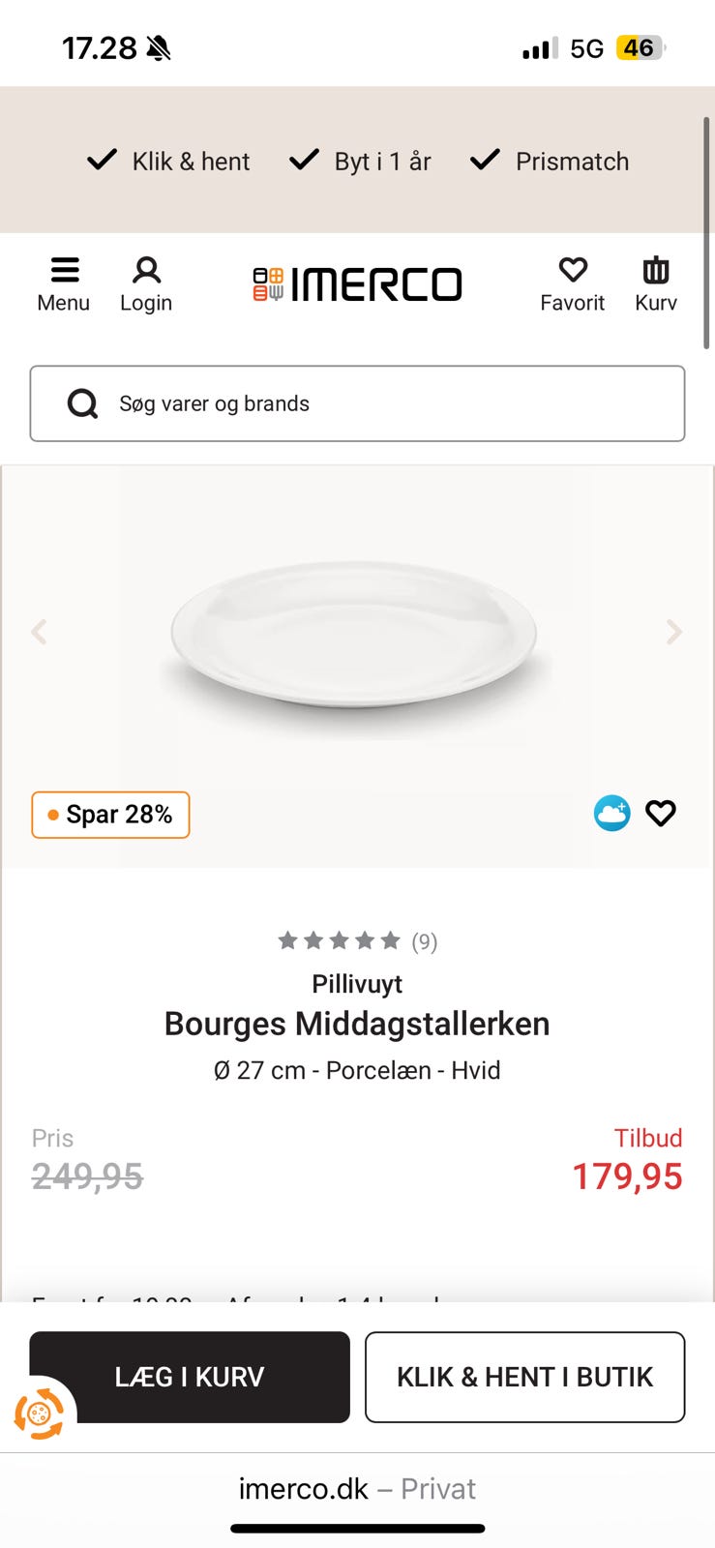This screenshot has height=1548, width=715.
Task: Click the blue cloud icon on product
Action: coord(611,814)
